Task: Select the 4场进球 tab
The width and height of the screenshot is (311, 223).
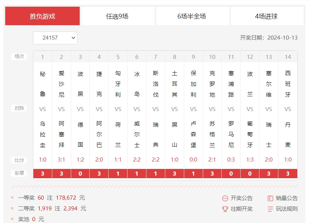Action: click(x=267, y=16)
